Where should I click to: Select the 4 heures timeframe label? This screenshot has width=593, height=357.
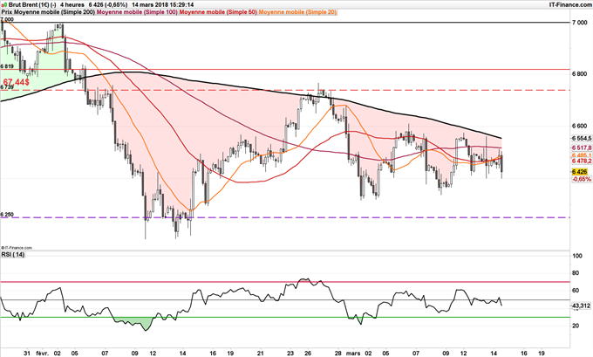tap(72, 5)
